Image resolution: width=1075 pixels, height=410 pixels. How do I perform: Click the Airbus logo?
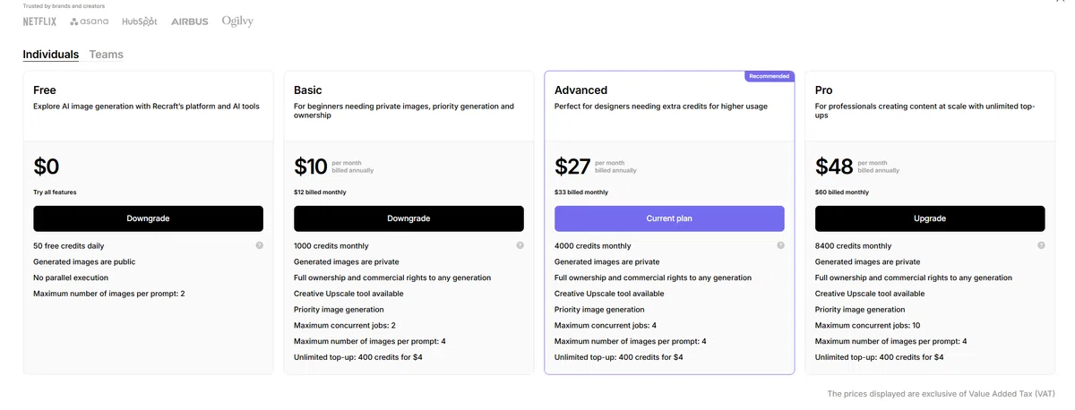(190, 21)
